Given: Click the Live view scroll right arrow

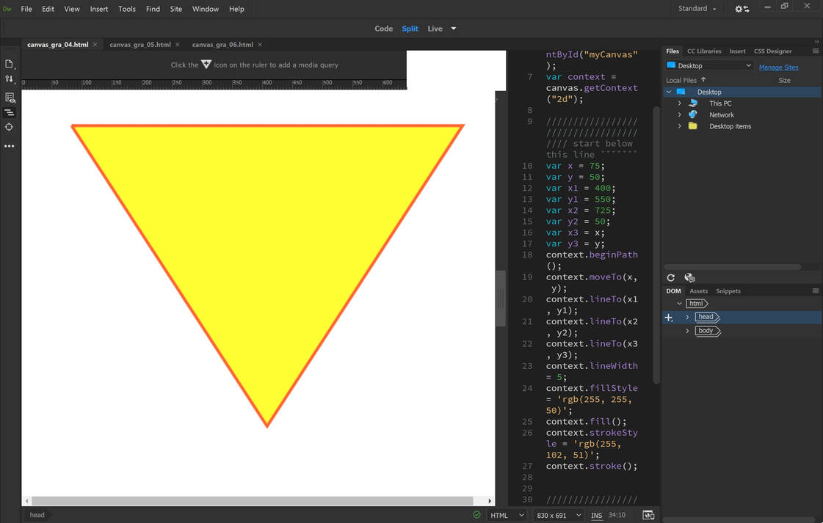Looking at the screenshot, I should [490, 501].
